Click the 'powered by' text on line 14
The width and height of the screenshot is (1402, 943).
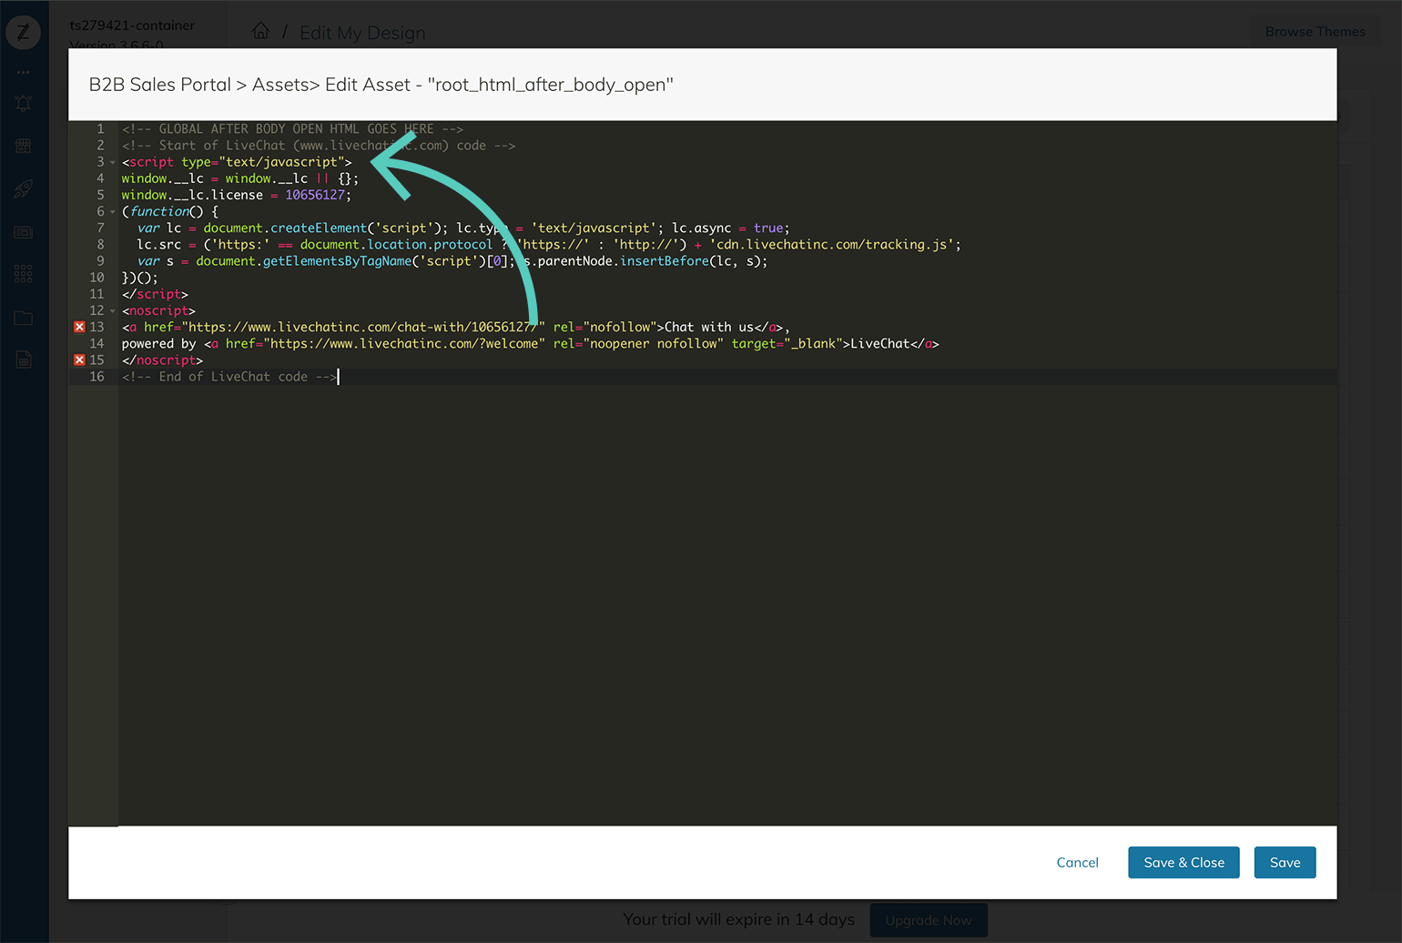[x=159, y=344]
